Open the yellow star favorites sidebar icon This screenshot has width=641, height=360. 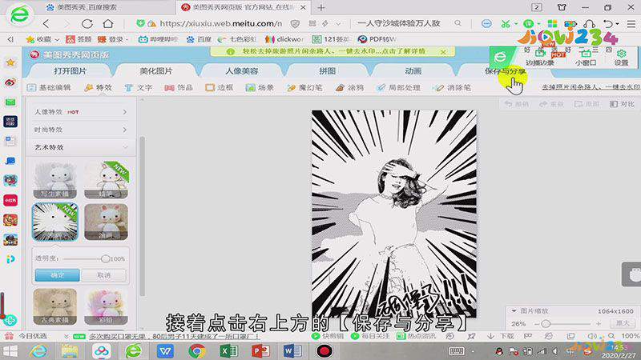[10, 62]
